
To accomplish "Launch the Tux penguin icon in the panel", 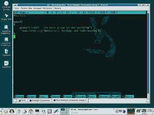I will click(12, 111).
